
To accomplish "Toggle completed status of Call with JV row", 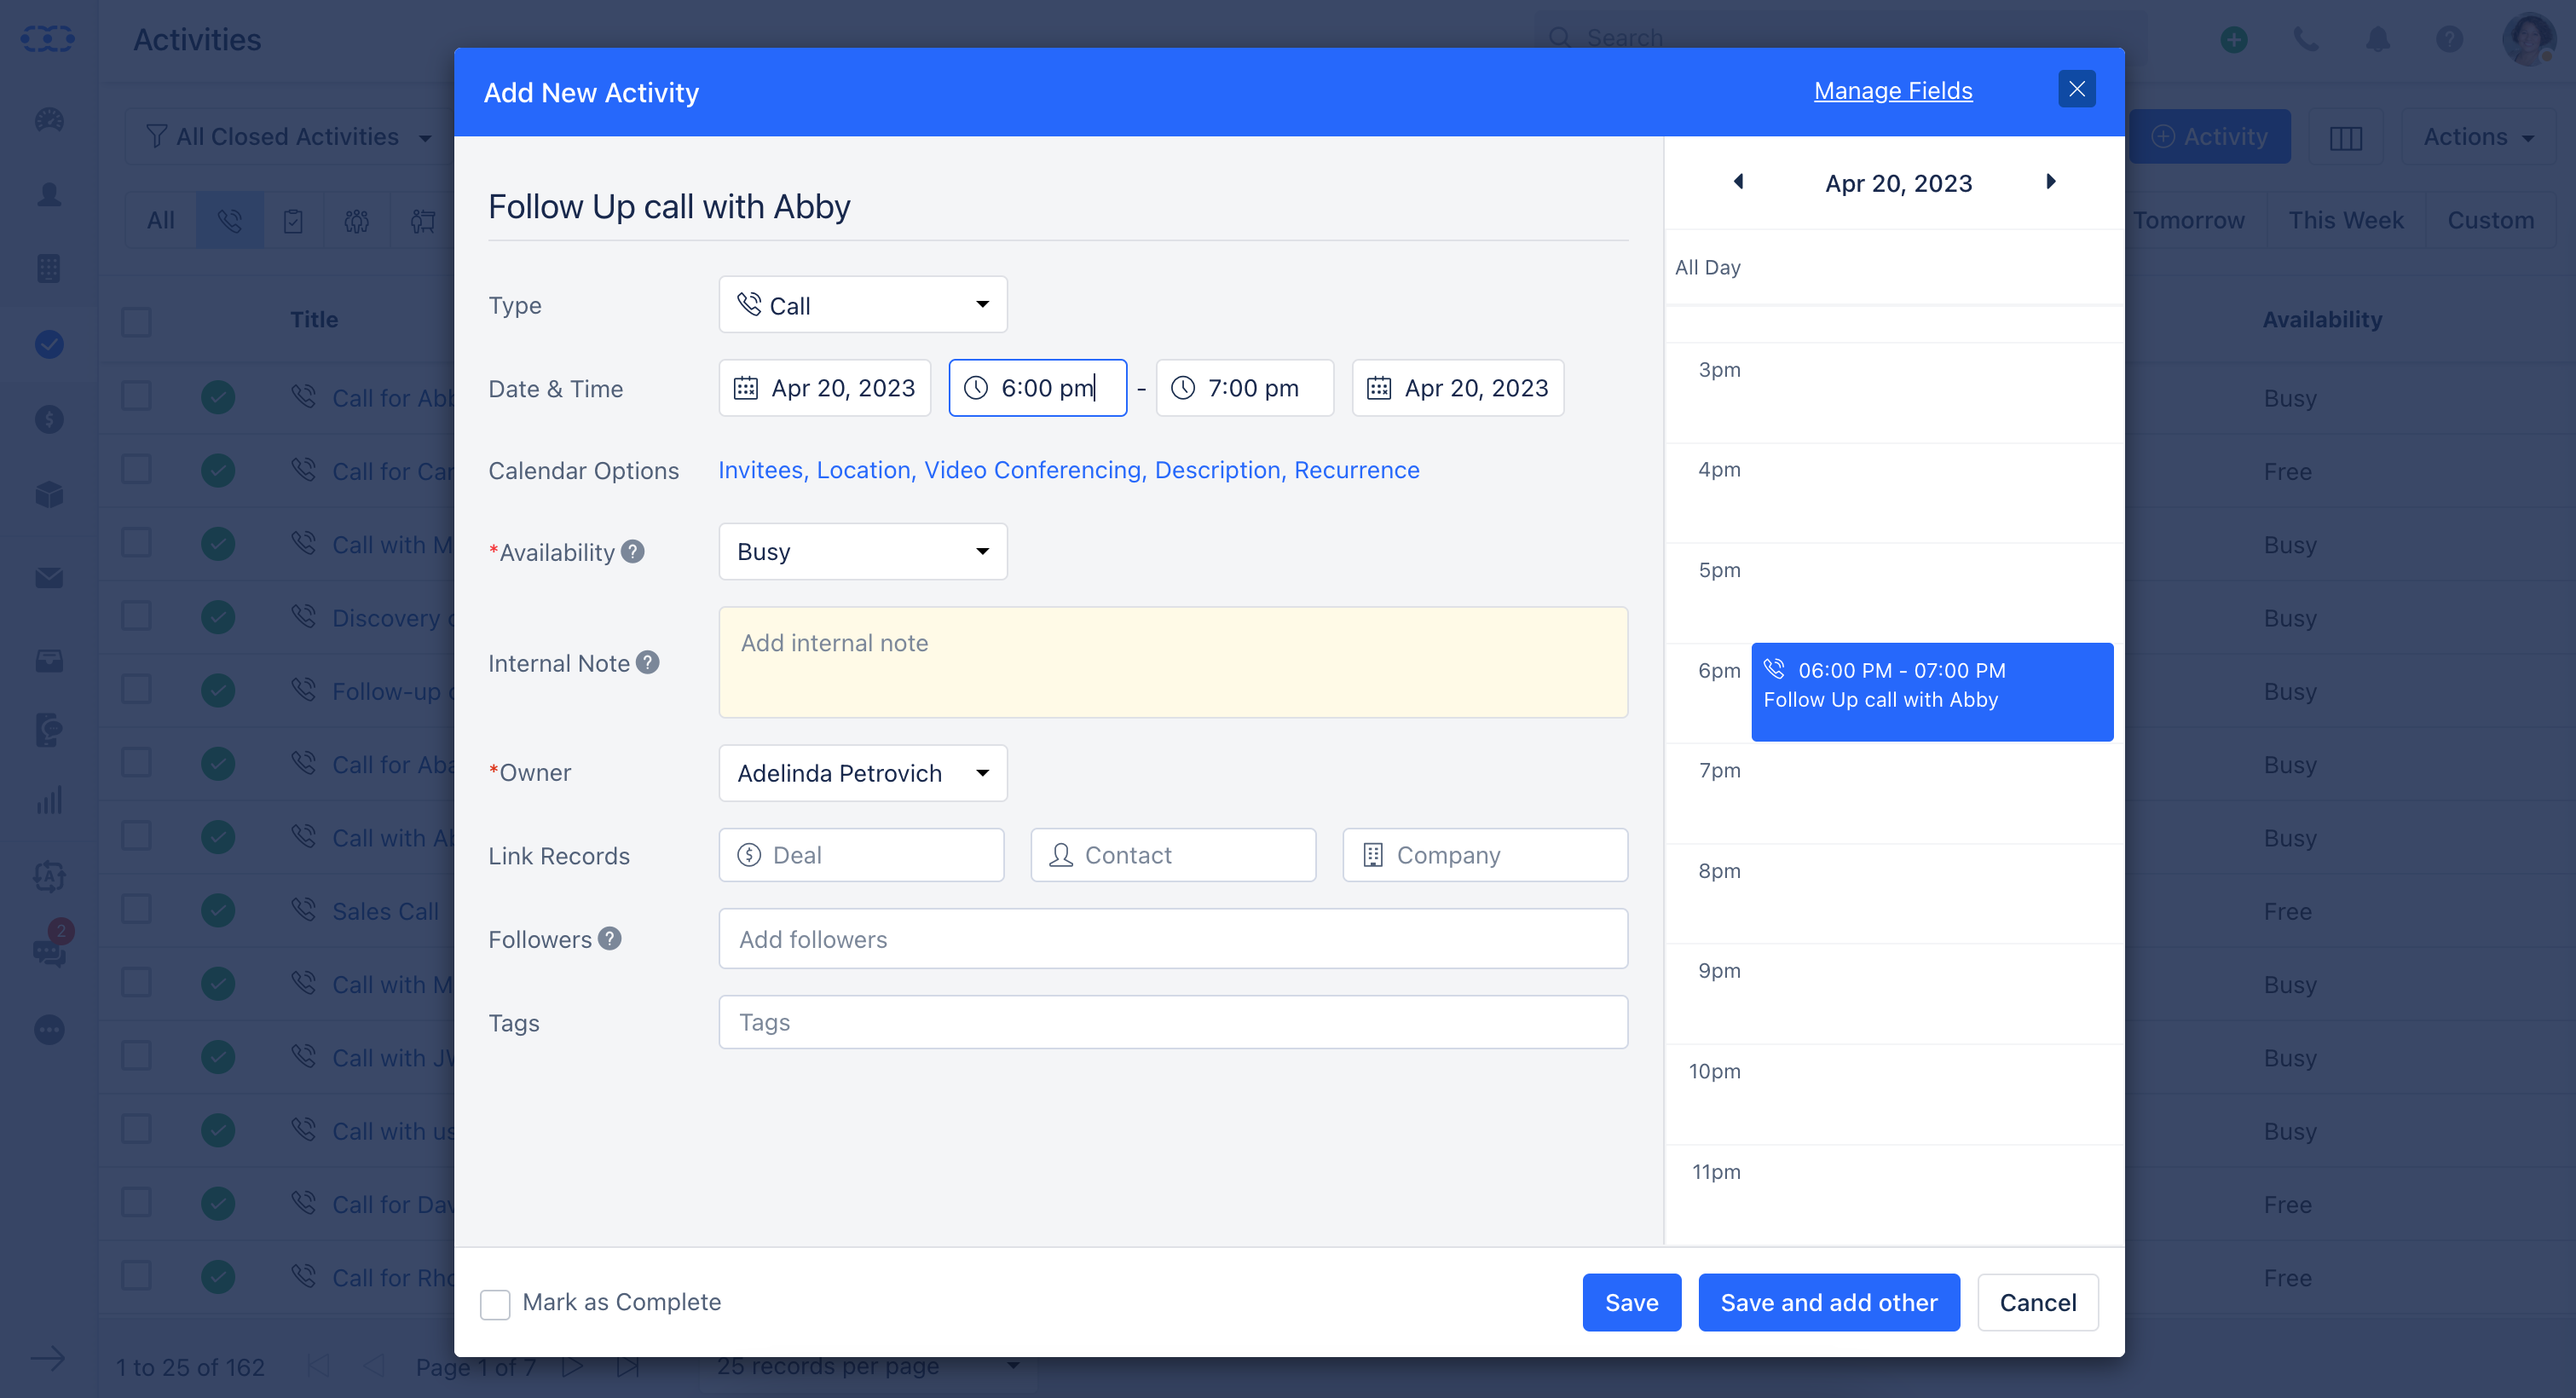I will pyautogui.click(x=217, y=1057).
